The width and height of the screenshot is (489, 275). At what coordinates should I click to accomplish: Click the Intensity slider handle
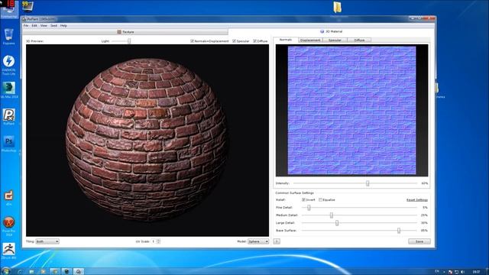368,183
